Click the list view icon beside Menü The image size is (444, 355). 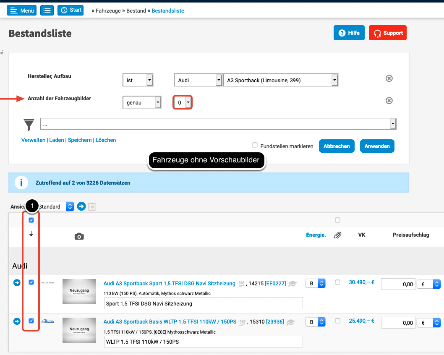click(x=47, y=10)
